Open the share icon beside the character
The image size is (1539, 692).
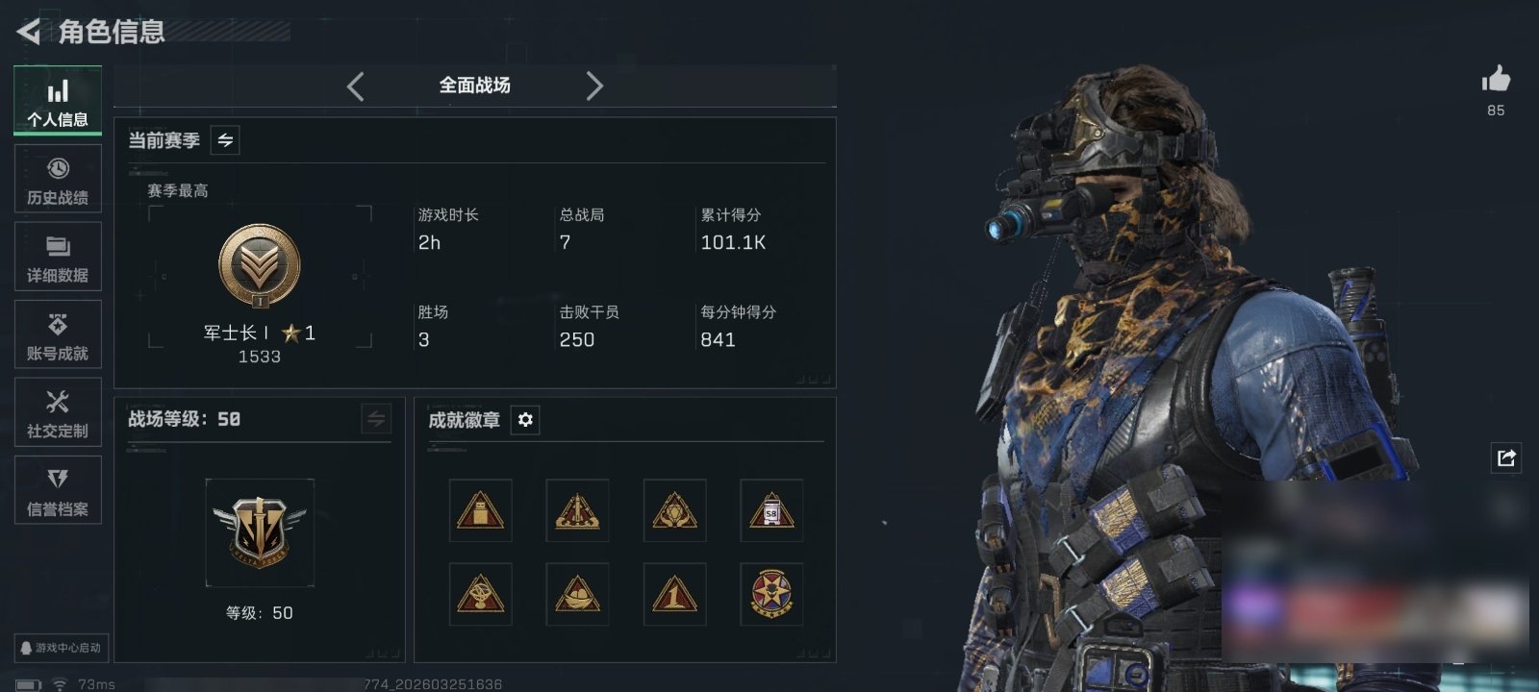pos(1505,457)
